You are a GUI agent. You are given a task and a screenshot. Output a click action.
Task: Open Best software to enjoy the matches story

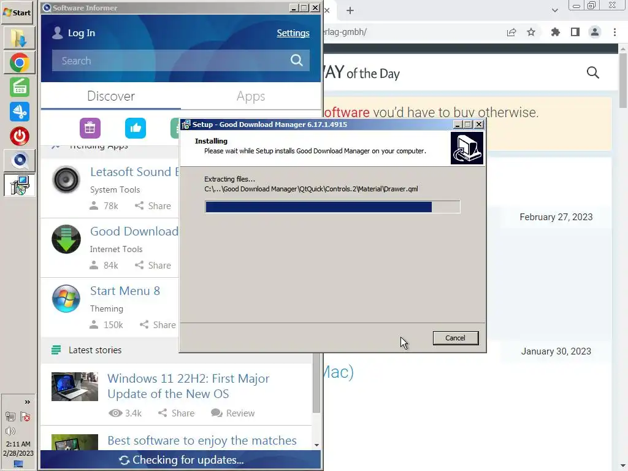(x=202, y=440)
